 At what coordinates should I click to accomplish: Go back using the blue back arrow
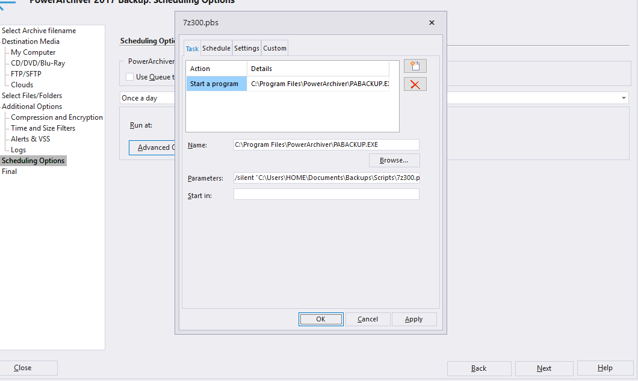(7, 4)
